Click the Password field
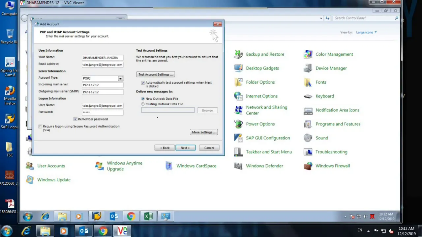The width and height of the screenshot is (422, 237). tap(103, 113)
